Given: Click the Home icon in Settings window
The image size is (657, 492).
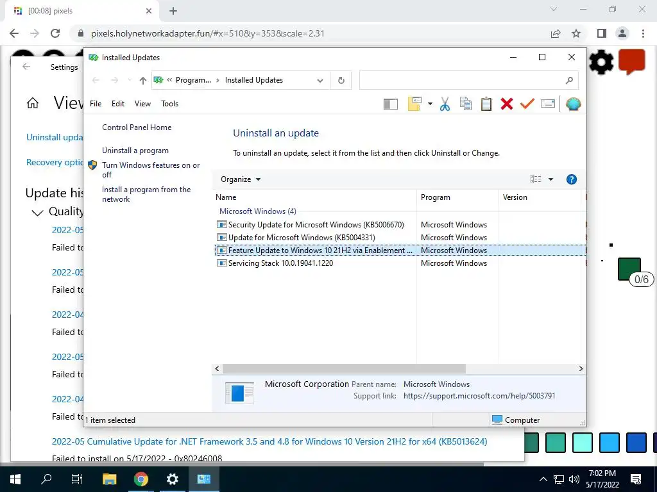Looking at the screenshot, I should (33, 103).
